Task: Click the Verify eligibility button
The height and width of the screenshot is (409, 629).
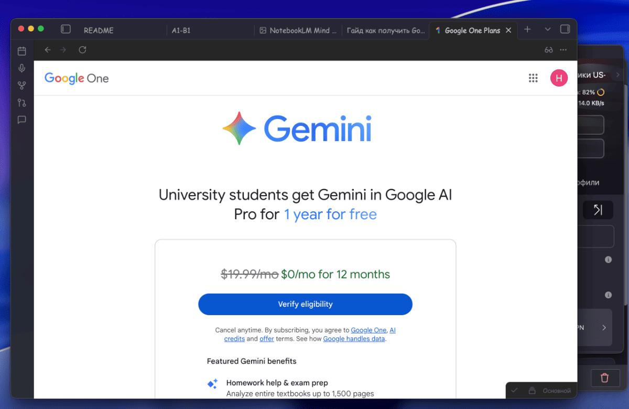Action: coord(305,304)
